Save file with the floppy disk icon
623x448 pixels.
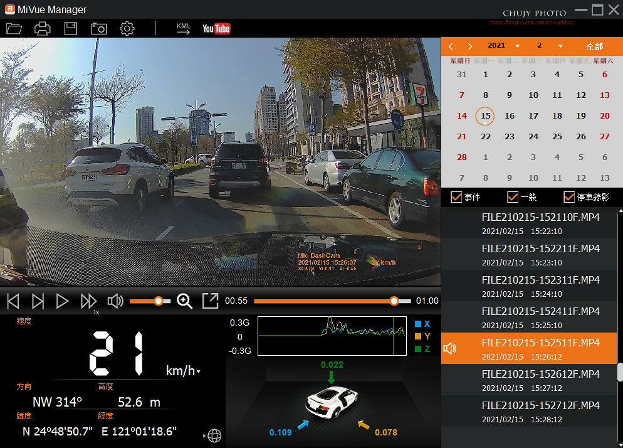71,29
